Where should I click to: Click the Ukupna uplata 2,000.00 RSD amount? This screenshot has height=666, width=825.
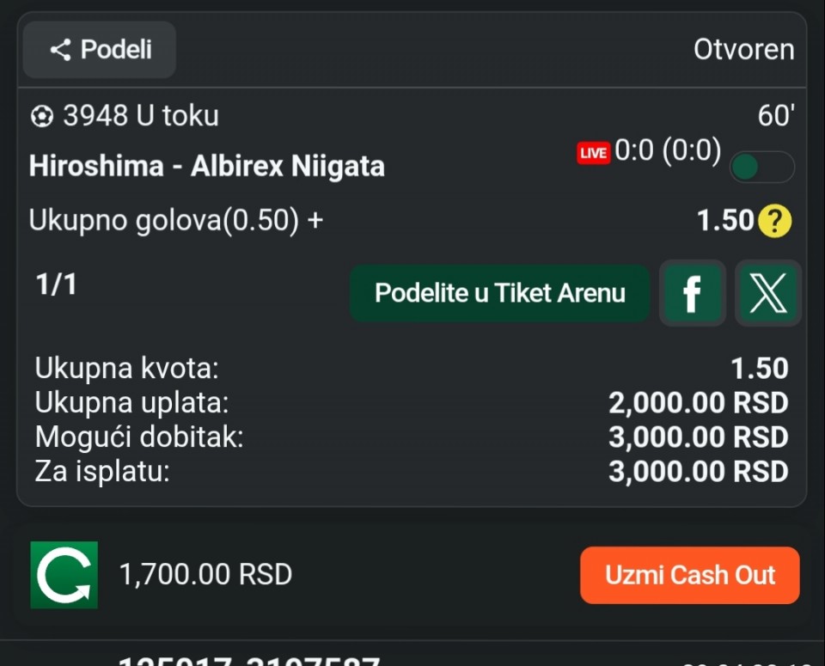(x=698, y=403)
